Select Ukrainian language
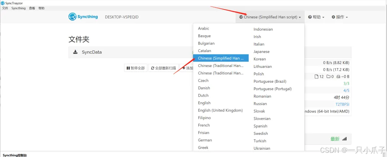Image resolution: width=387 pixels, height=157 pixels. click(x=276, y=148)
